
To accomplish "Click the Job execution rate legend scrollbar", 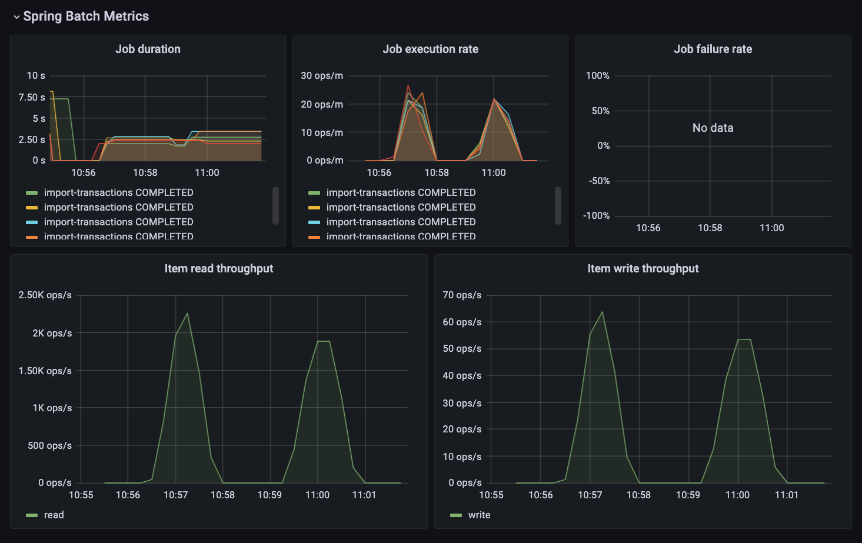I will click(558, 206).
